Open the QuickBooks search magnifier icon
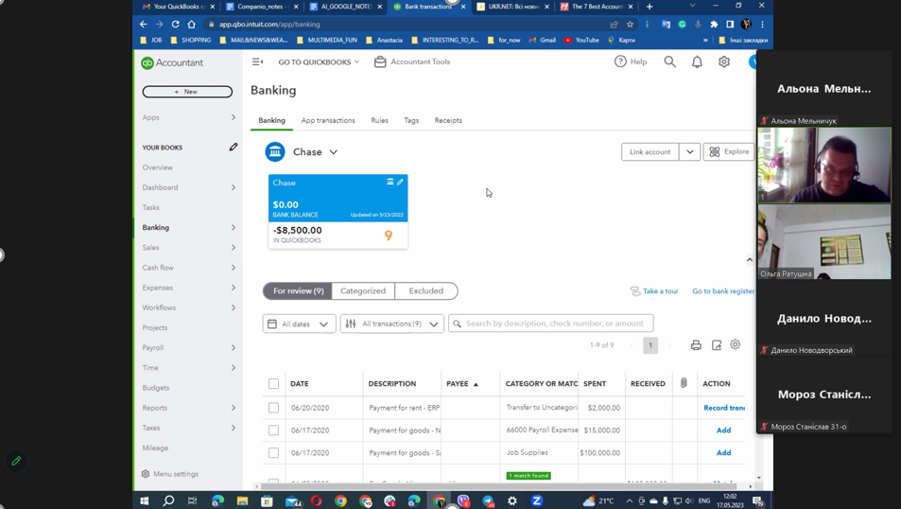 (669, 61)
